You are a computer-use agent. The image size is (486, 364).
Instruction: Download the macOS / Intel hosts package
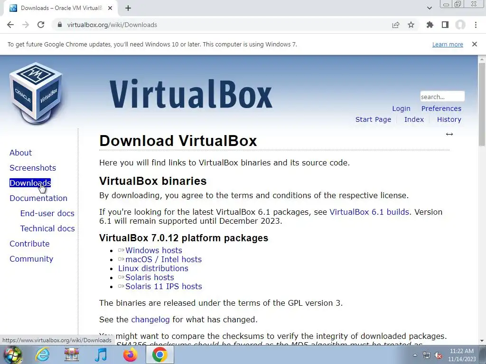tap(163, 259)
